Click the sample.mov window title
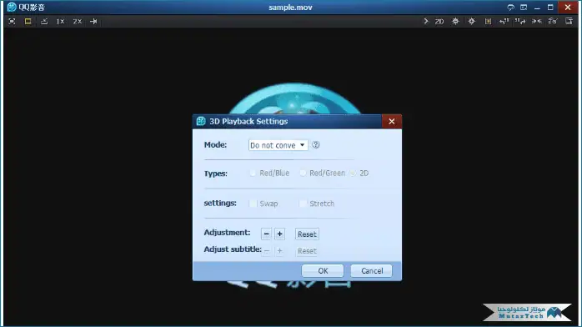Screen dimensions: 582x327 pos(291,8)
